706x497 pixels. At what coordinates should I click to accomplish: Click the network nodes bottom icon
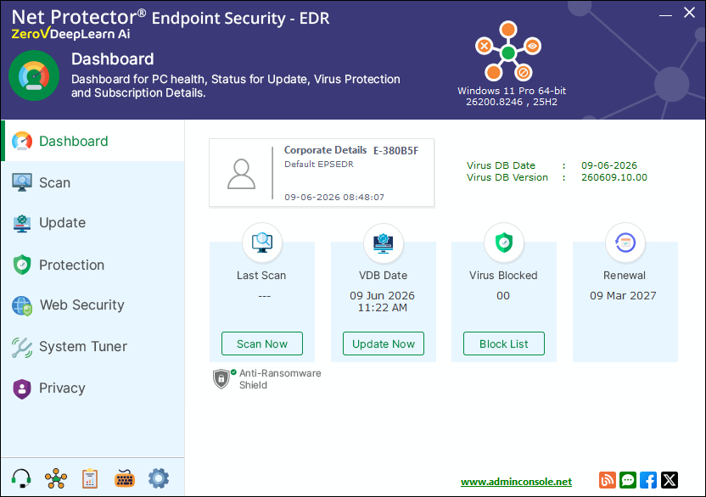tap(56, 478)
